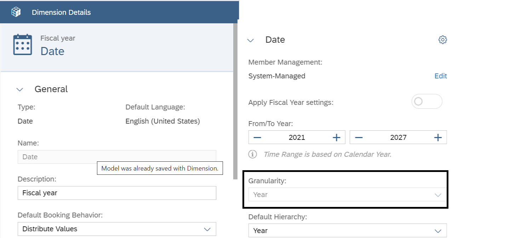Click the From Year value 2021
Viewport: 527px width, 238px height.
(x=297, y=137)
